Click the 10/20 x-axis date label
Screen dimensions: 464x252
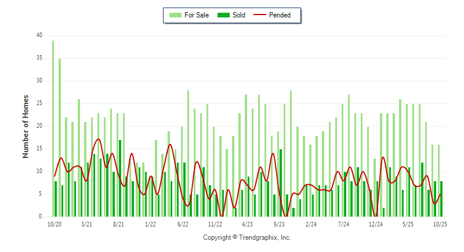pos(54,224)
